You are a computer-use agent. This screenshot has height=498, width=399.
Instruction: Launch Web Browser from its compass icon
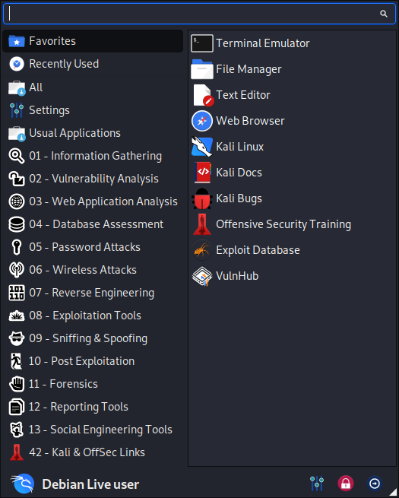click(202, 121)
